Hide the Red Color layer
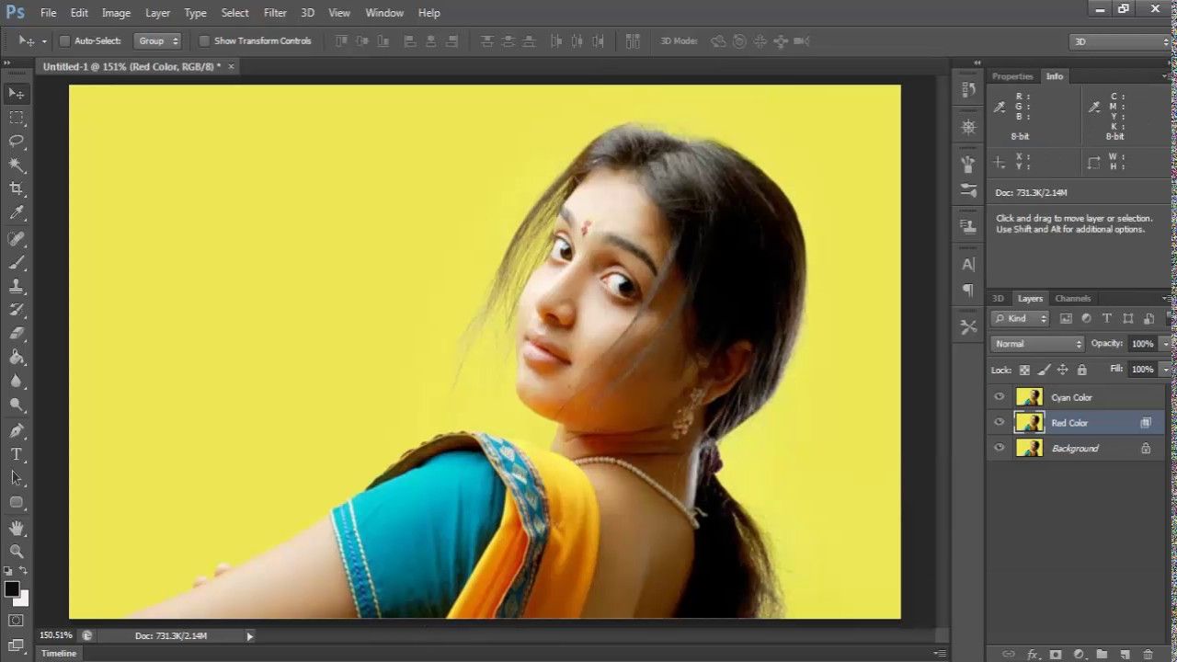This screenshot has height=662, width=1177. (1000, 423)
